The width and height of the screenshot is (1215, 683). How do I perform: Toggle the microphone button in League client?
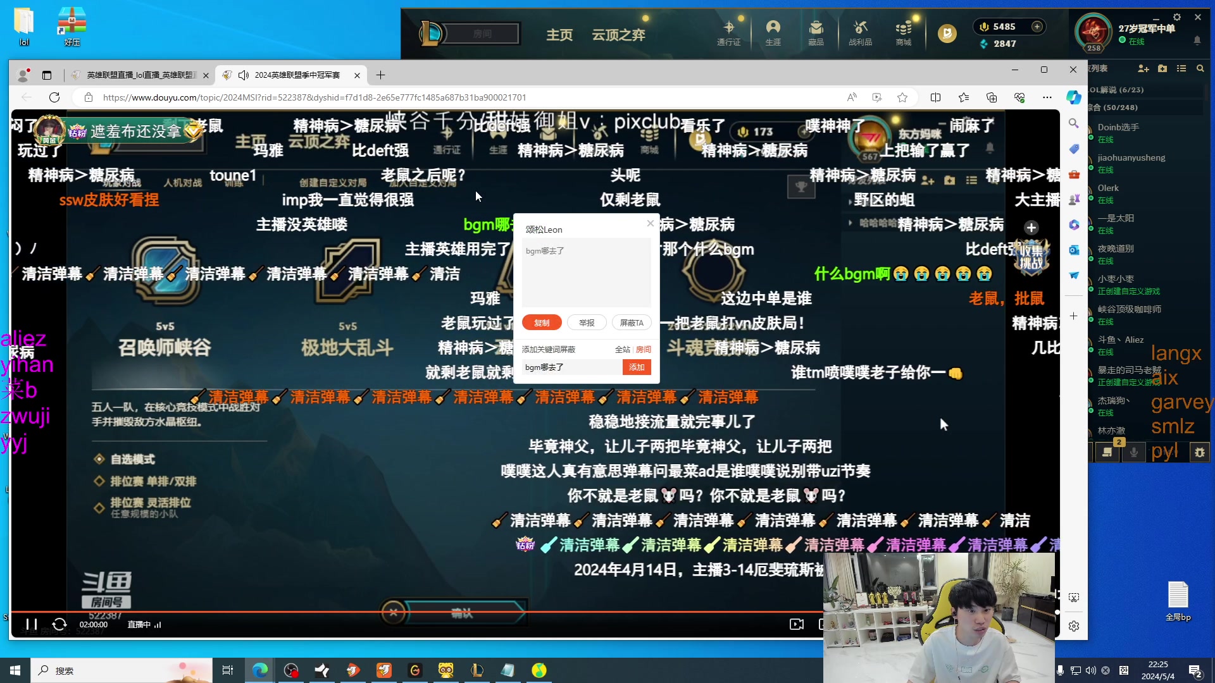pos(1133,452)
